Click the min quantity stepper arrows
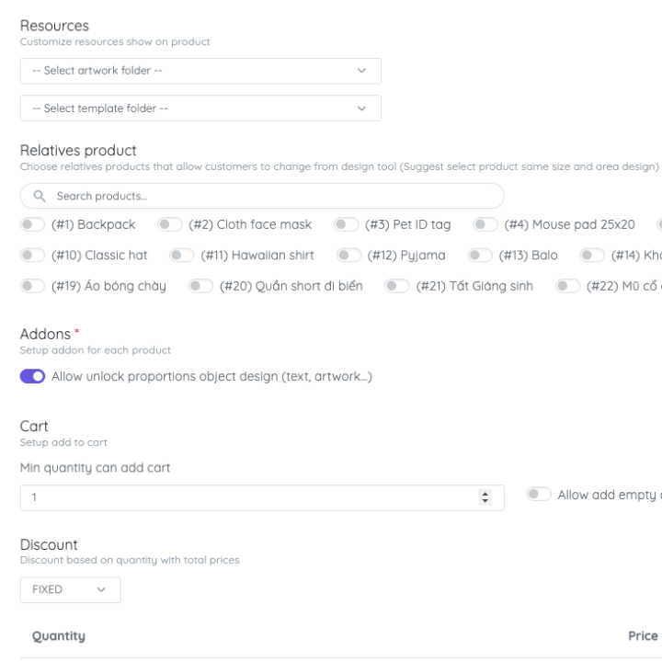Viewport: 662px width, 662px height. click(485, 497)
